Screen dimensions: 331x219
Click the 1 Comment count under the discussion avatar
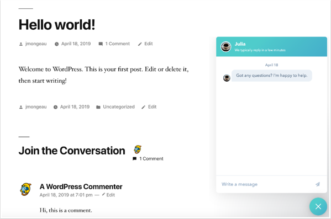coord(151,159)
